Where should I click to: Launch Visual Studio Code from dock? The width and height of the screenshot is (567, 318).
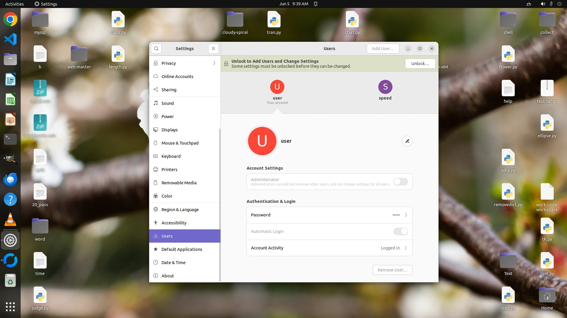[10, 39]
